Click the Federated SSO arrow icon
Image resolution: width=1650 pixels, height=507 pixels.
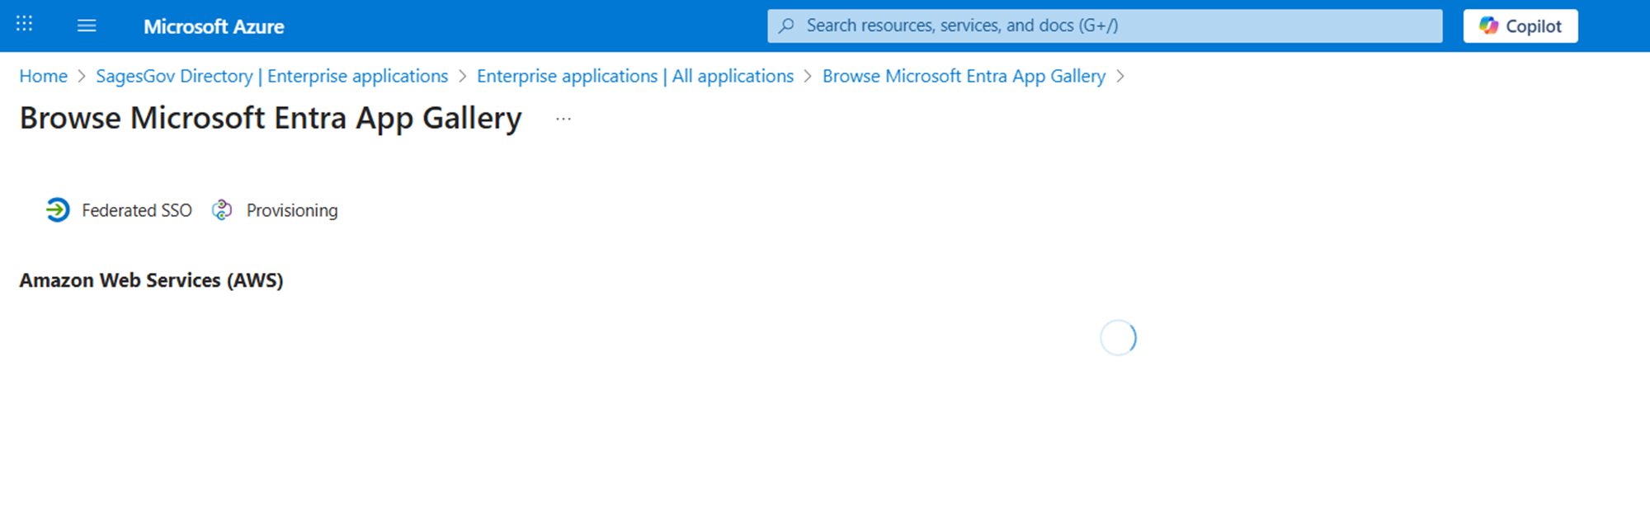[x=57, y=210]
